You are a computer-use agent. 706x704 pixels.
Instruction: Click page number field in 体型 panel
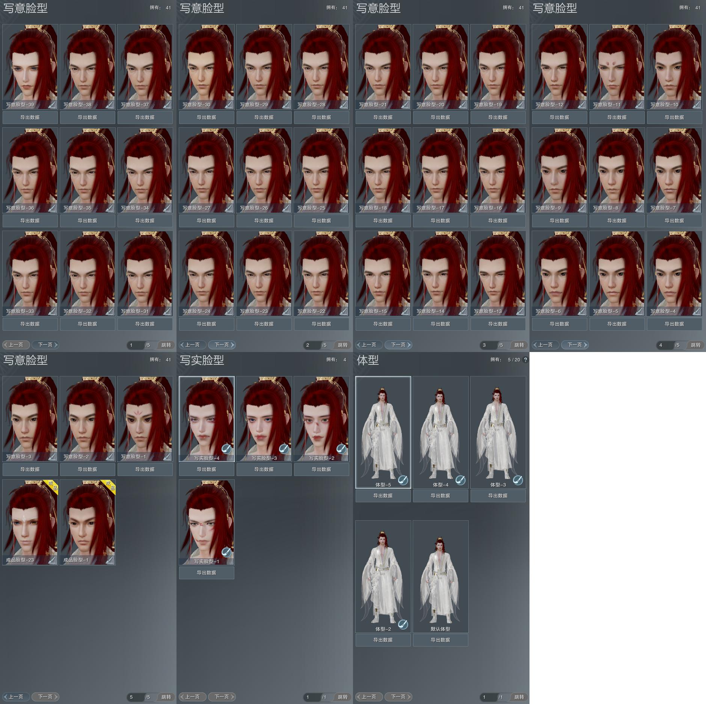click(488, 697)
